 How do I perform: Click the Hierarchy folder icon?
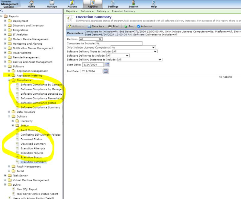(17, 121)
